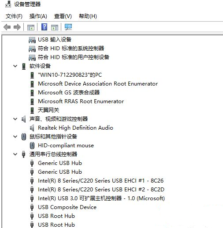Click the Realtek High Definition Audio speaker icon

click(32, 128)
